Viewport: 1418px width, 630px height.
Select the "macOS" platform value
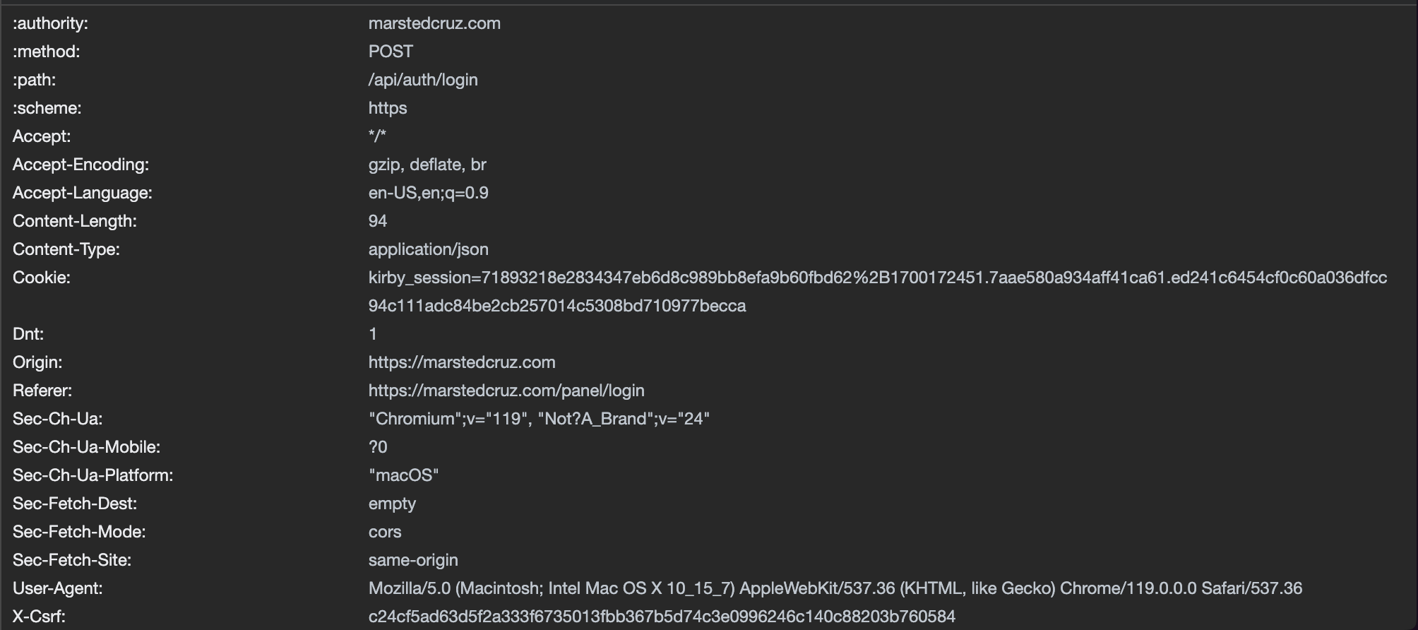click(x=403, y=475)
